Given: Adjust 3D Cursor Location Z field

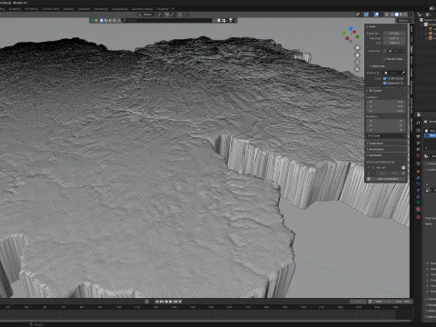Looking at the screenshot, I should [x=385, y=111].
